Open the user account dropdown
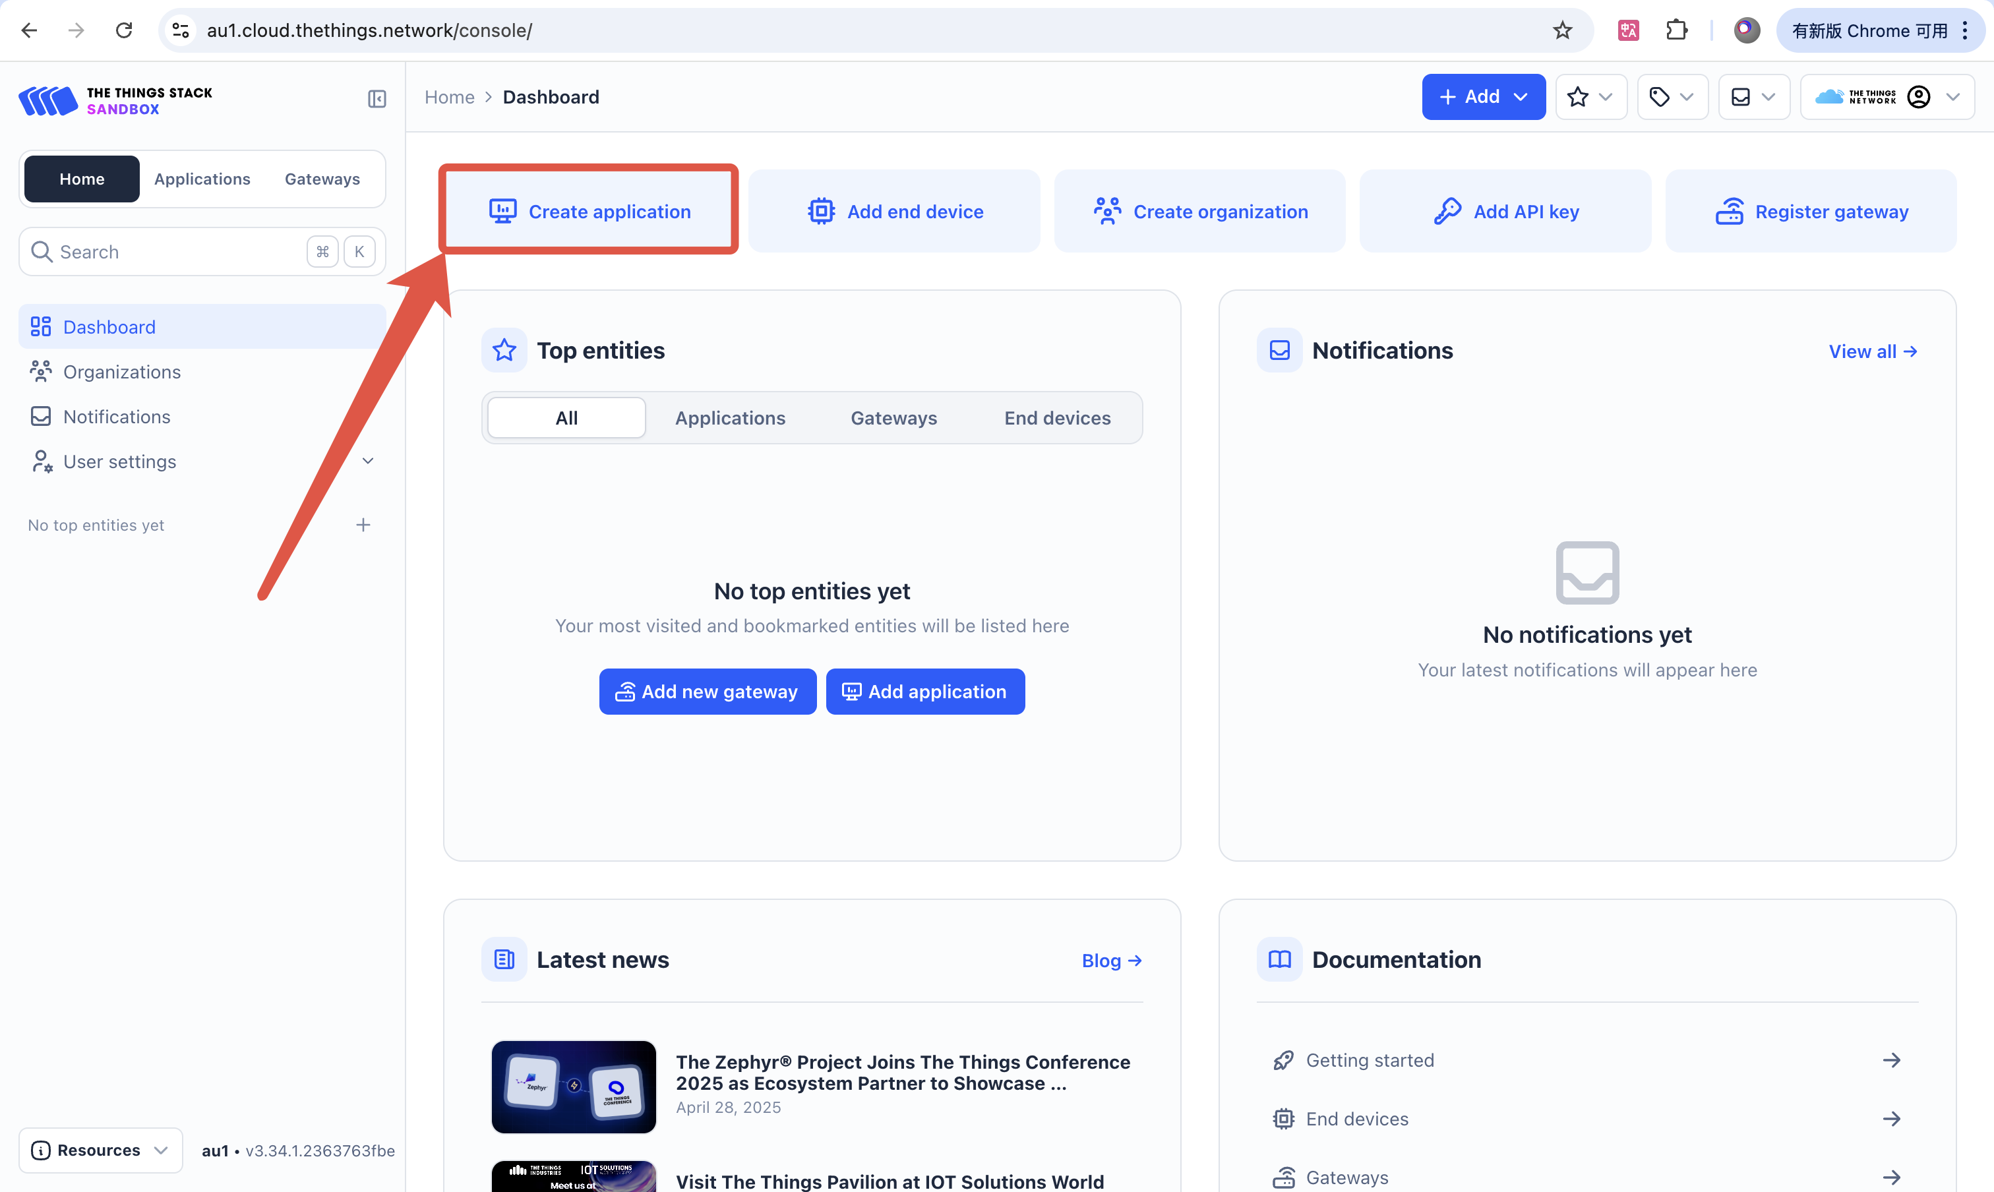The width and height of the screenshot is (1994, 1192). [x=1887, y=97]
